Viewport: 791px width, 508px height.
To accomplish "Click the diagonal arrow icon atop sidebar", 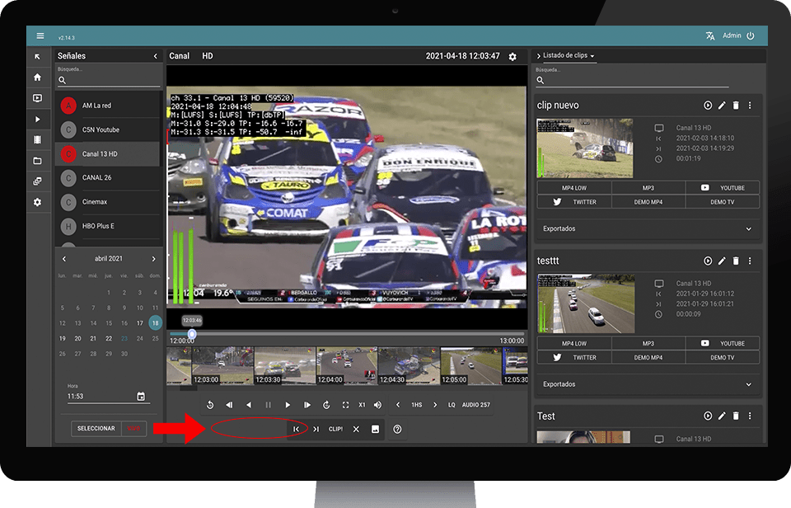I will [x=37, y=57].
